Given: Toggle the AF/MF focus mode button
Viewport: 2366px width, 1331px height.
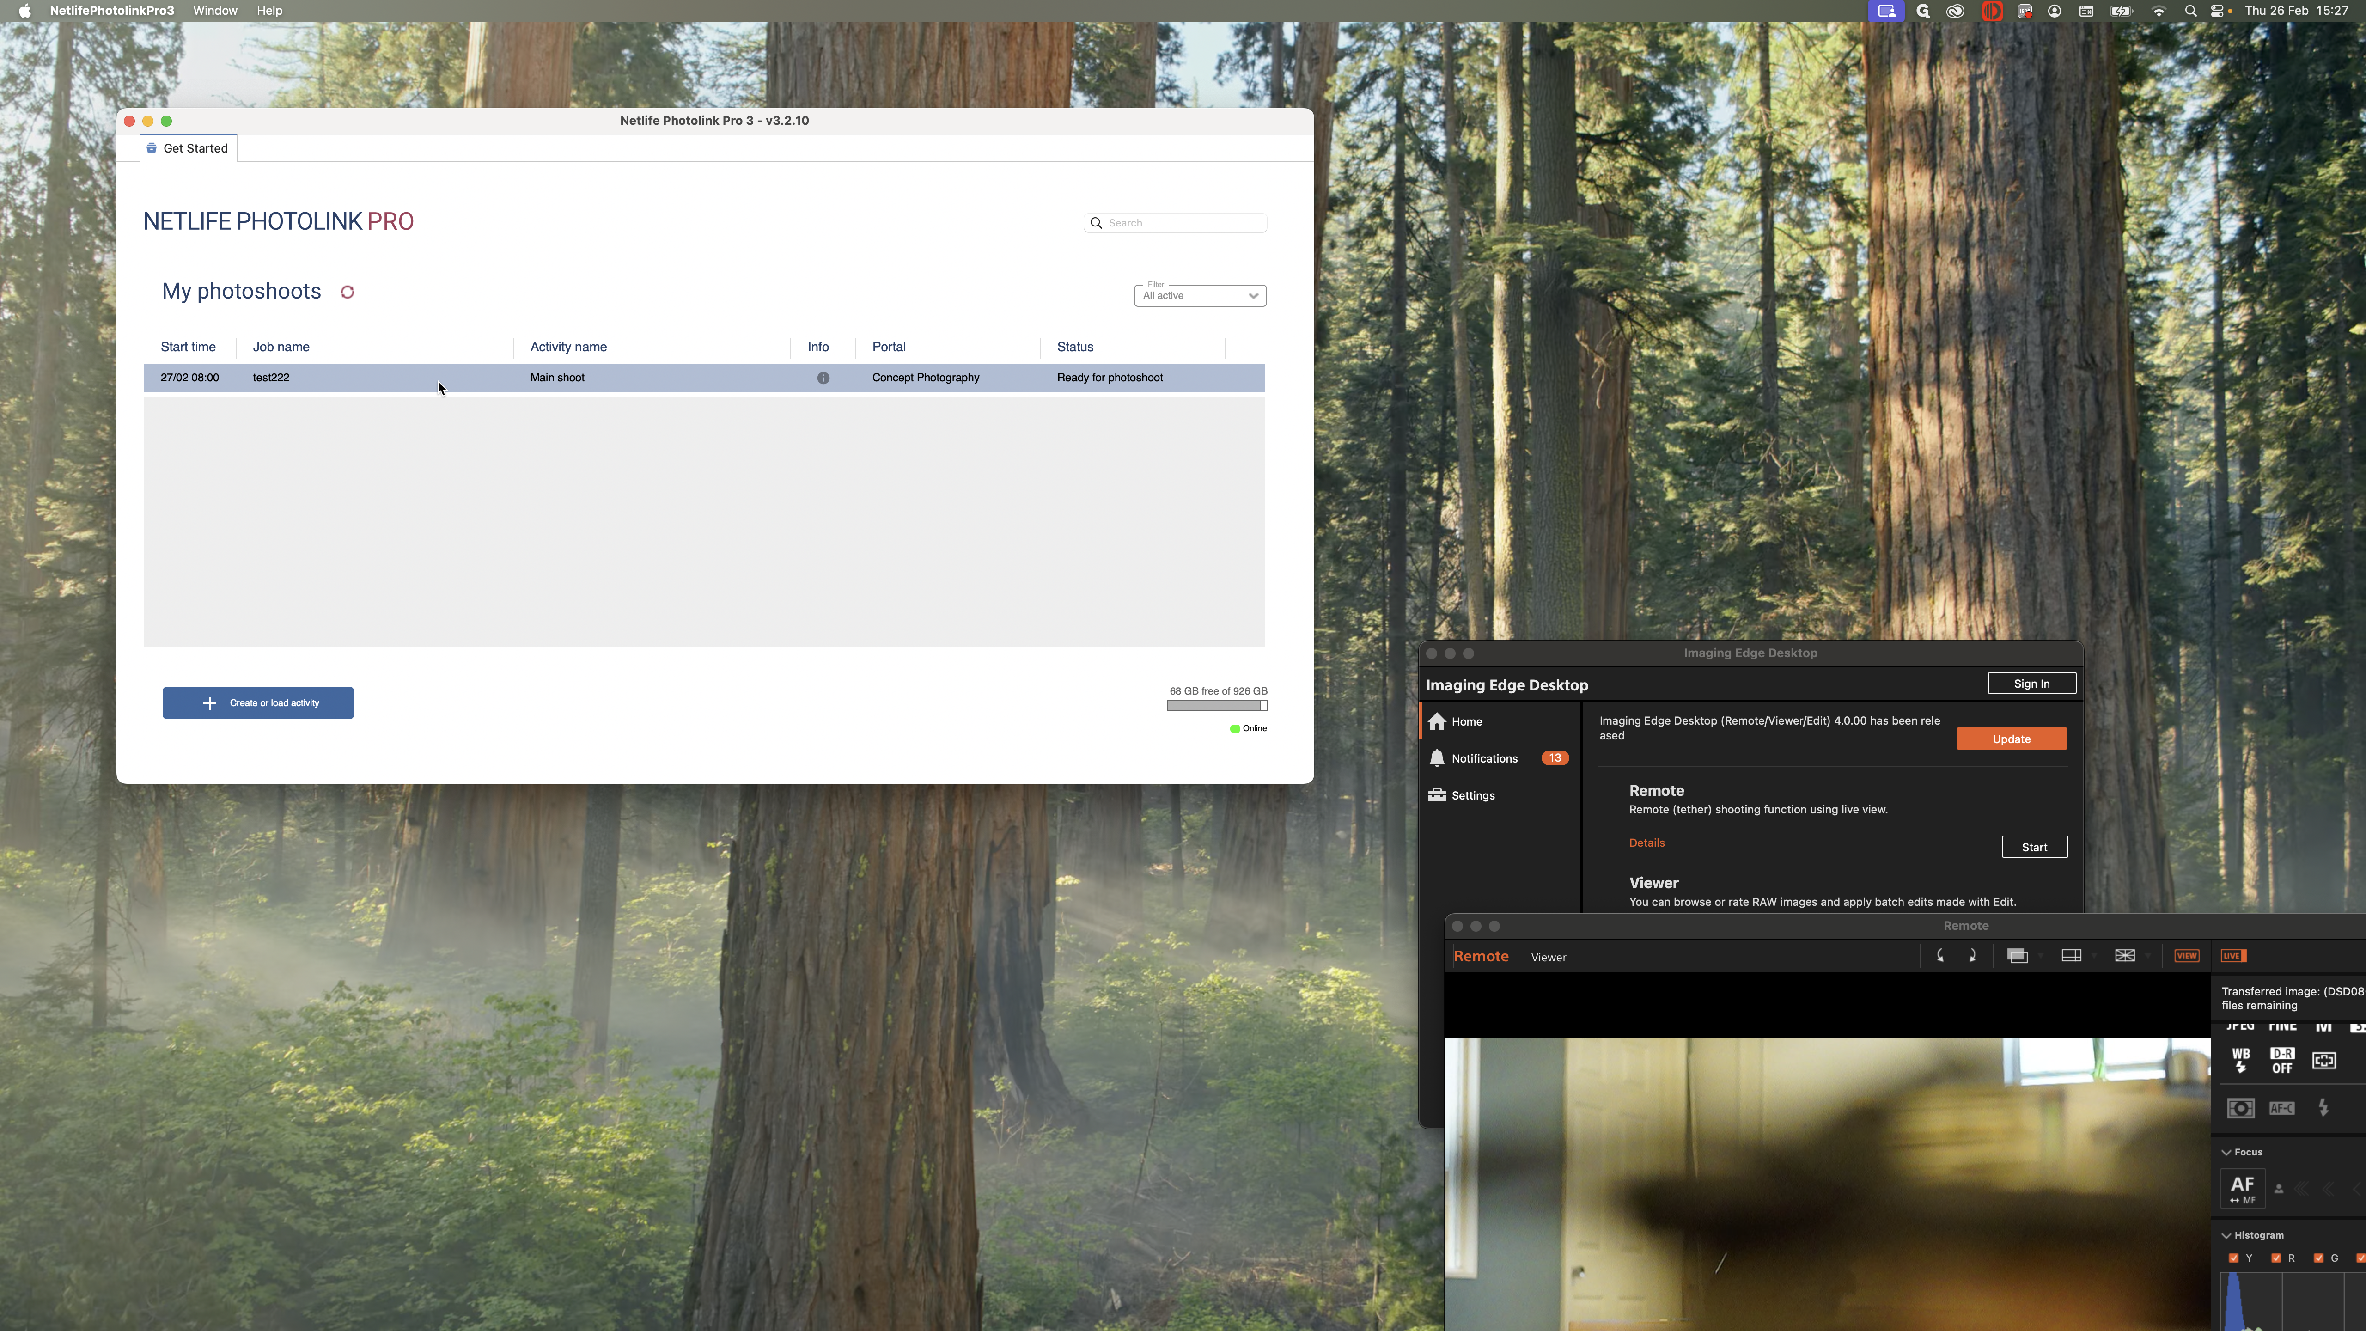Looking at the screenshot, I should pos(2242,1189).
